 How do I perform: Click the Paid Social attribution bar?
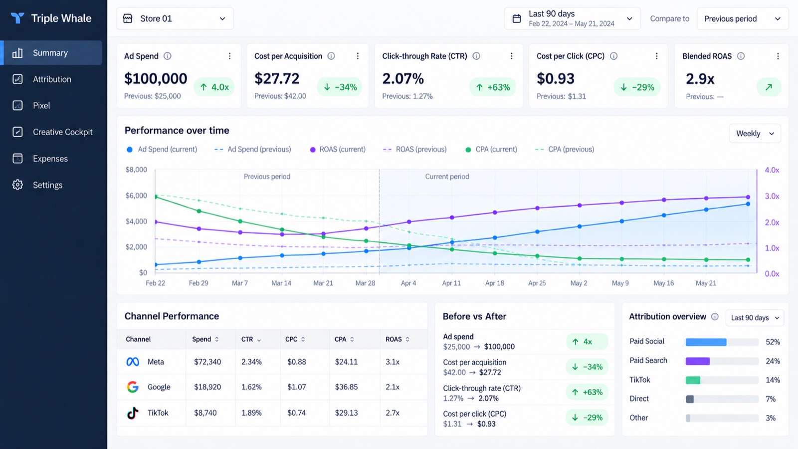pos(706,342)
